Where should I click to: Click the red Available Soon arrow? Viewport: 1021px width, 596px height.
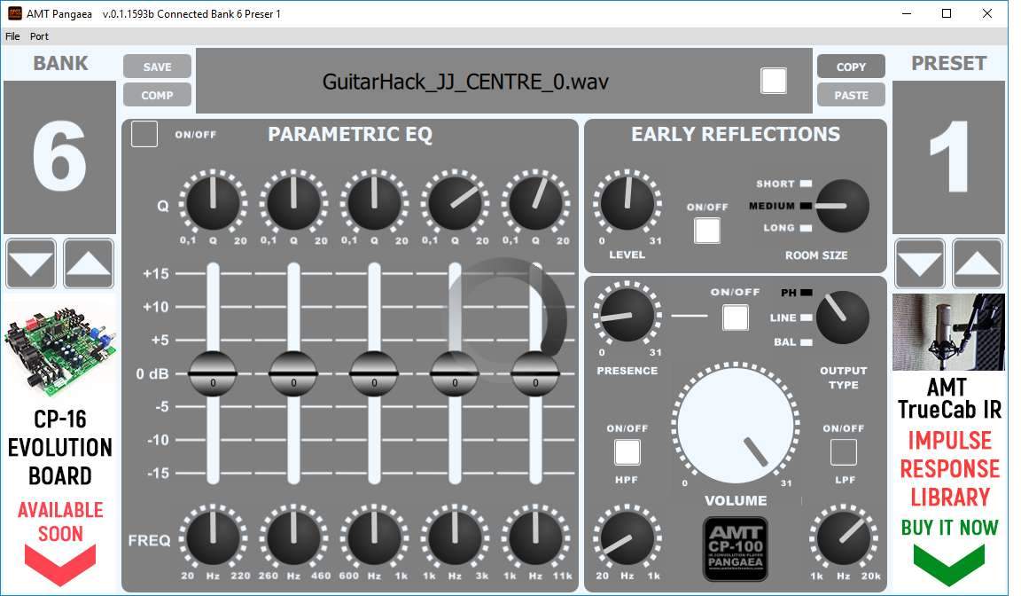coord(60,564)
